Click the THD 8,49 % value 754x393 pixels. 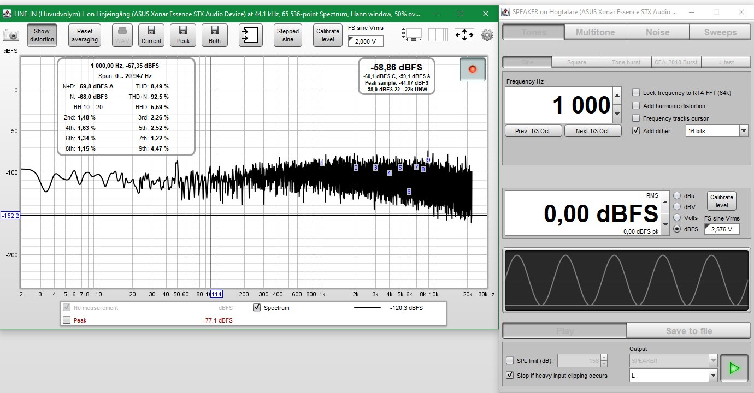(160, 86)
